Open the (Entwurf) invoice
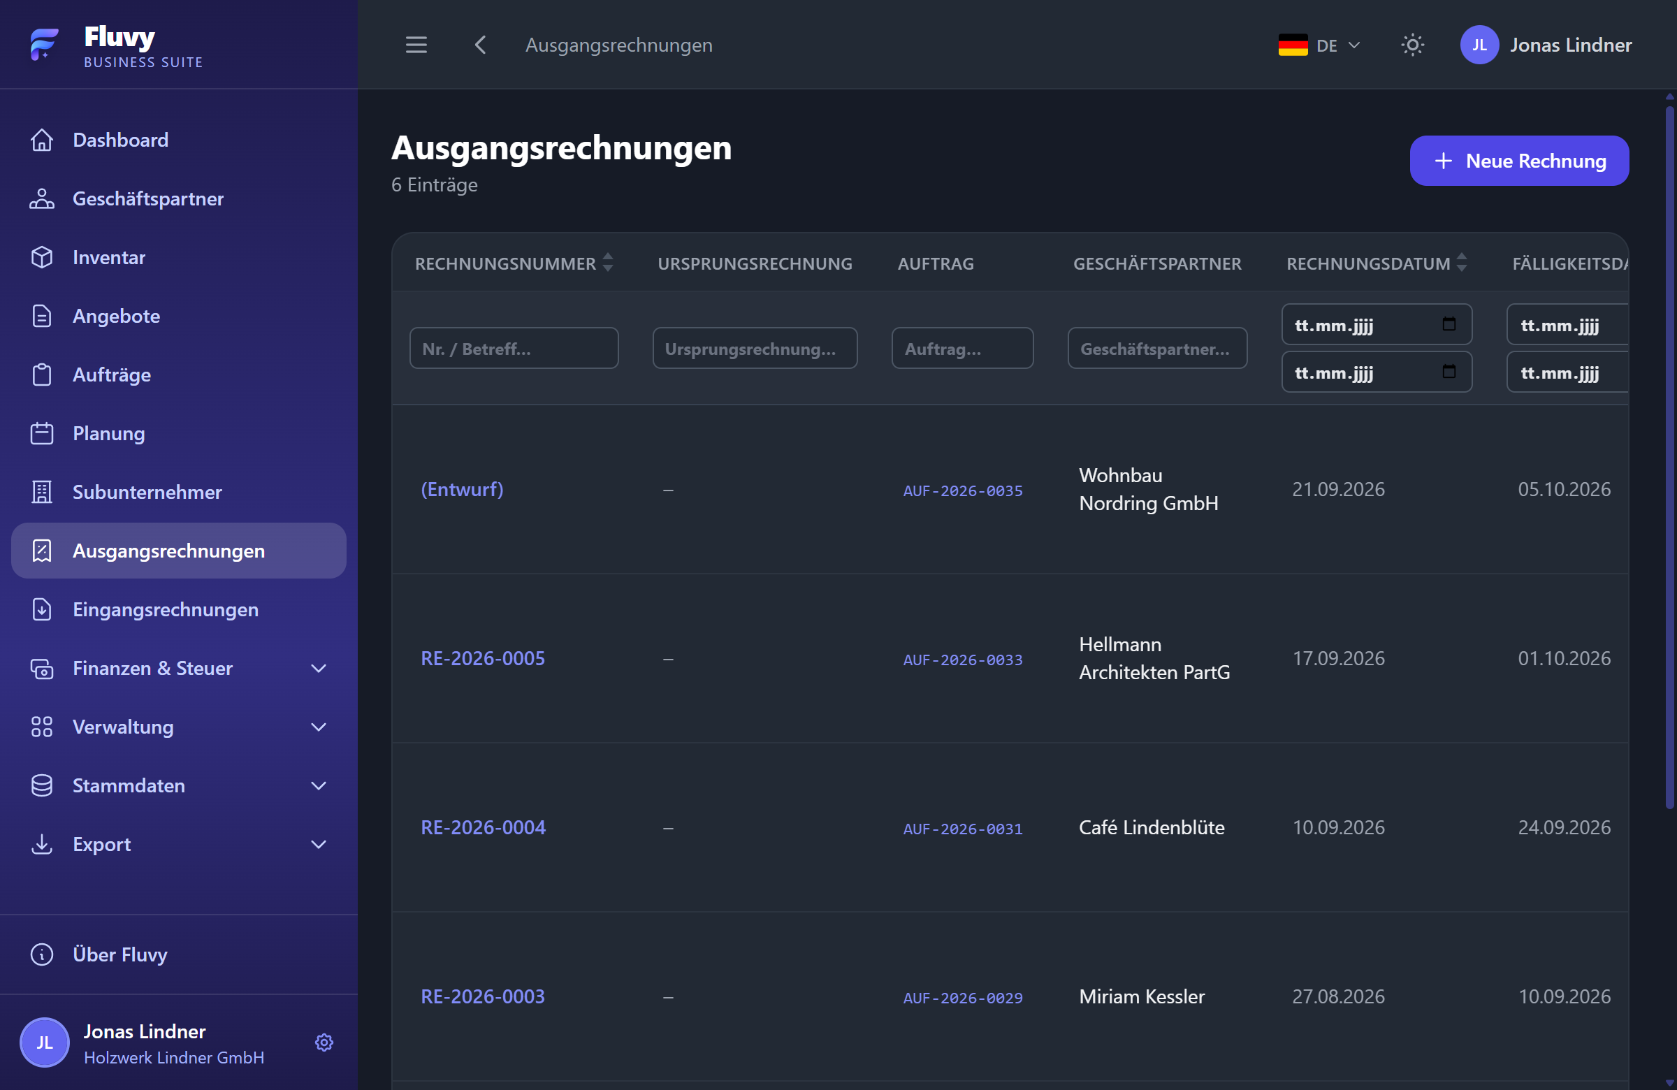 462,489
